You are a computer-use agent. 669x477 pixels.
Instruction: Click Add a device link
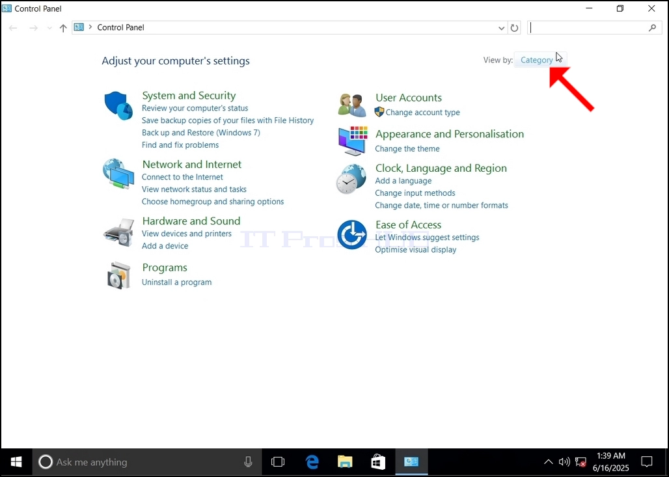click(165, 246)
